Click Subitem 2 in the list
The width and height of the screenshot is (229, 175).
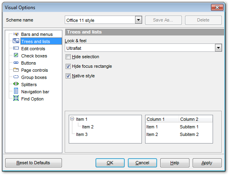189,134
